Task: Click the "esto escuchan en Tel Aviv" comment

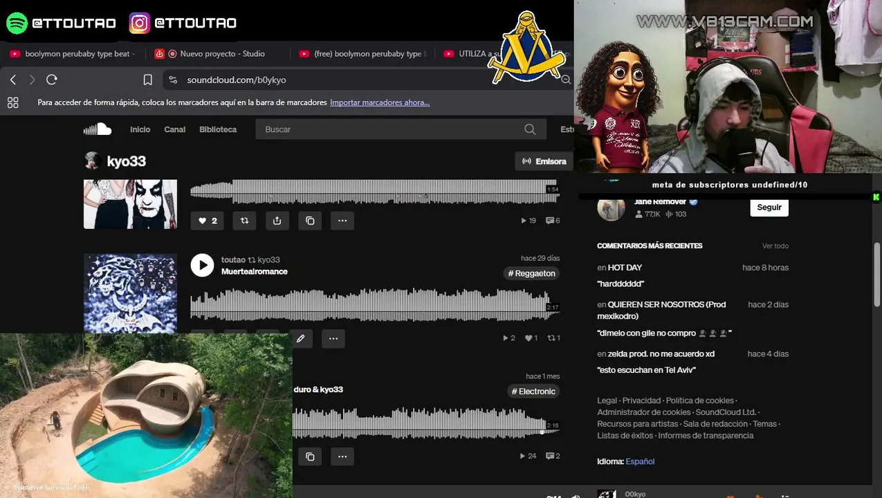Action: pos(646,370)
